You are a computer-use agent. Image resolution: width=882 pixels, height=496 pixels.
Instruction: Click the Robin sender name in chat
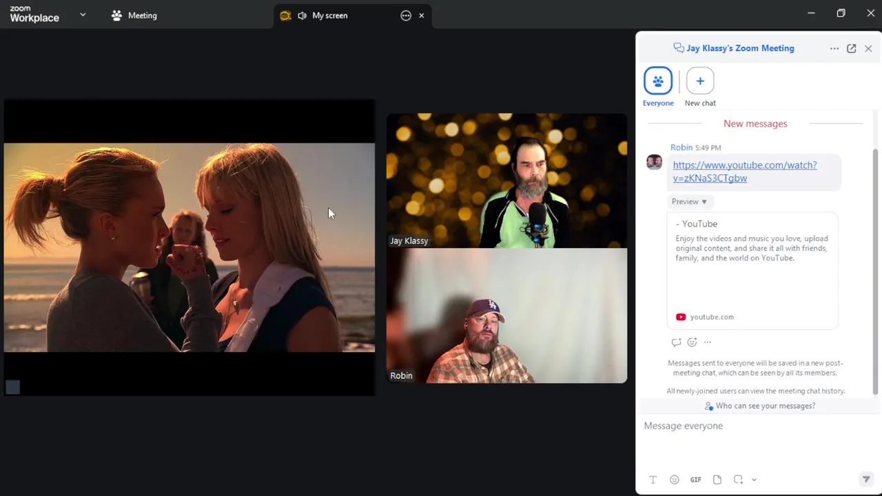click(681, 147)
